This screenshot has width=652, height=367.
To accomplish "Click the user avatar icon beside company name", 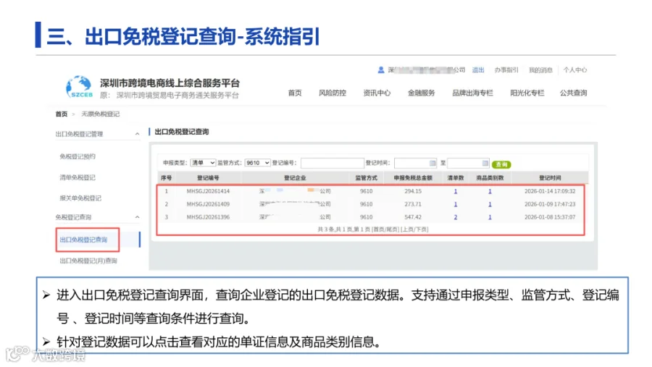I will pyautogui.click(x=381, y=69).
